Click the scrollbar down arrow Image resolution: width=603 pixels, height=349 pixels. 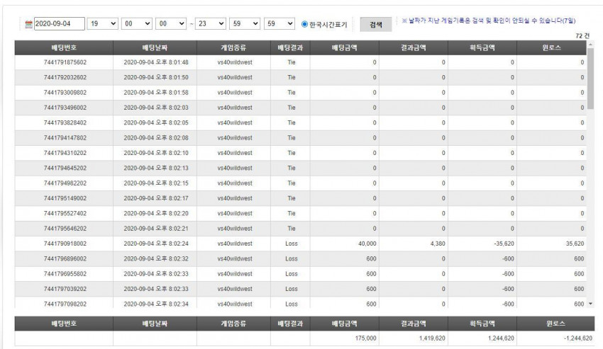(x=591, y=304)
